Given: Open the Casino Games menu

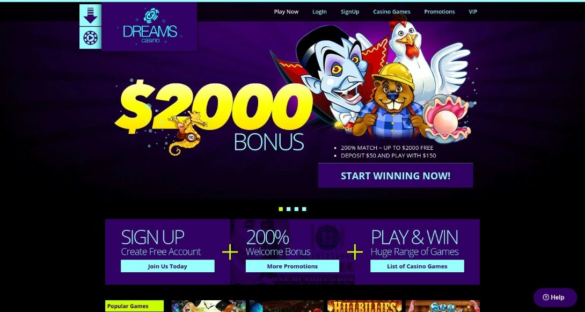Looking at the screenshot, I should point(392,12).
